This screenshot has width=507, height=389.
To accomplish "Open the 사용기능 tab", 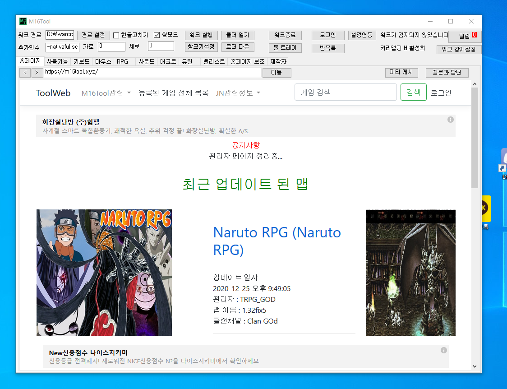I will click(57, 61).
